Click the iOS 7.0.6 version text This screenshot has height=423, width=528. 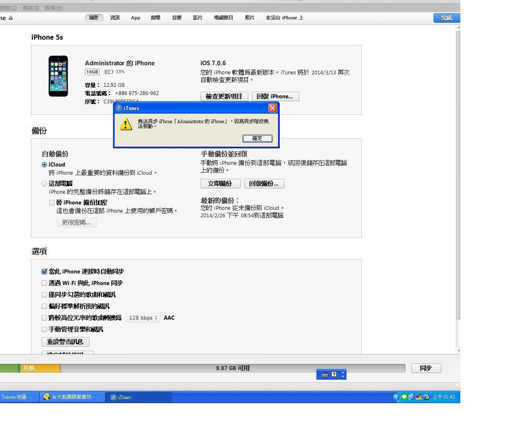(x=213, y=63)
